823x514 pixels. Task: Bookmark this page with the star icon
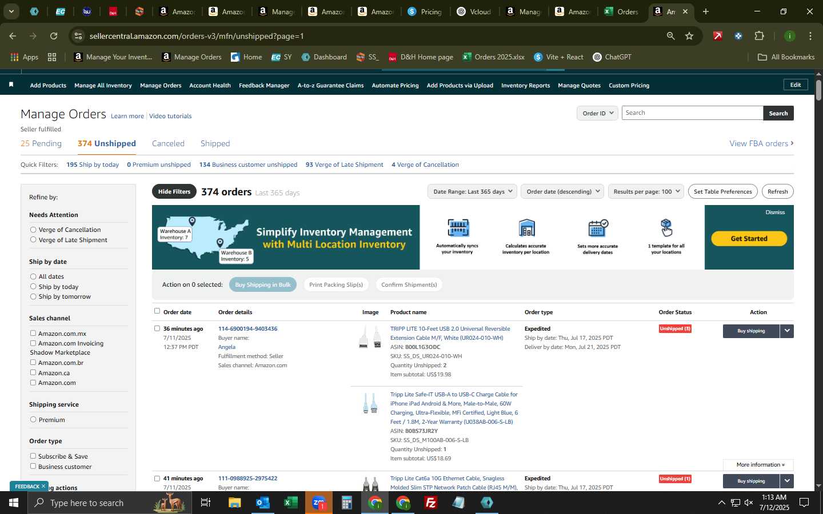689,36
